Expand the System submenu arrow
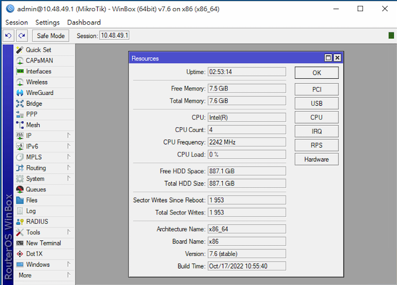 (69, 179)
